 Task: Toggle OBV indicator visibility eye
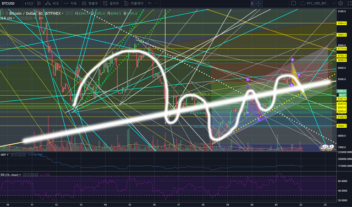click(x=13, y=155)
